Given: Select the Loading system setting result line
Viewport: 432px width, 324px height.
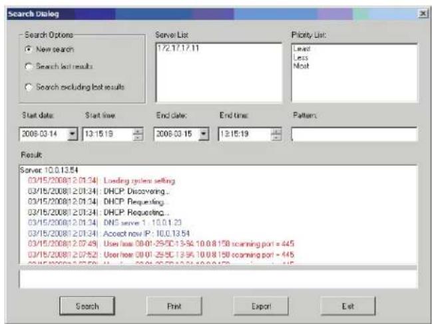Looking at the screenshot, I should click(x=102, y=181).
